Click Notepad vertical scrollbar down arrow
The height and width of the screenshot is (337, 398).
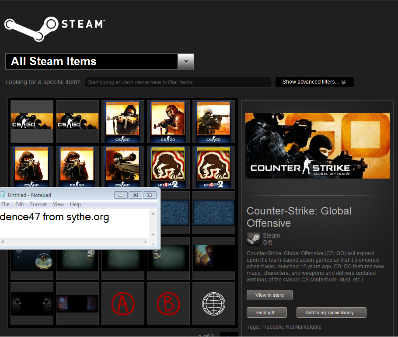[153, 235]
